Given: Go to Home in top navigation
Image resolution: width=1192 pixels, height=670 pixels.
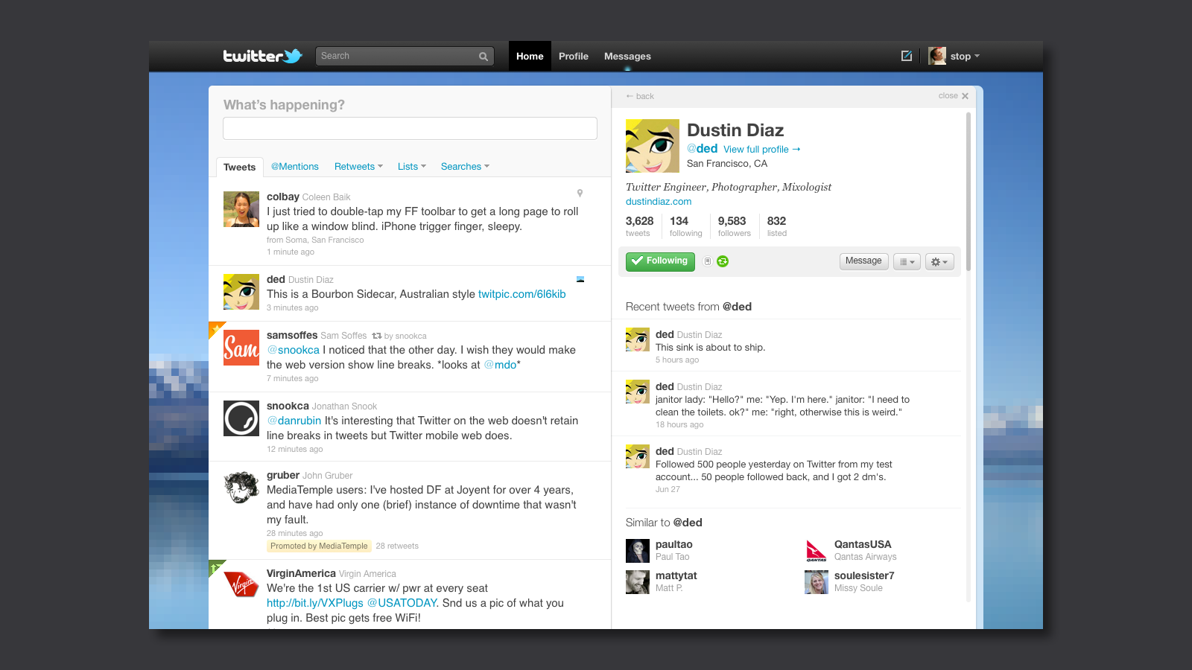Looking at the screenshot, I should point(530,57).
